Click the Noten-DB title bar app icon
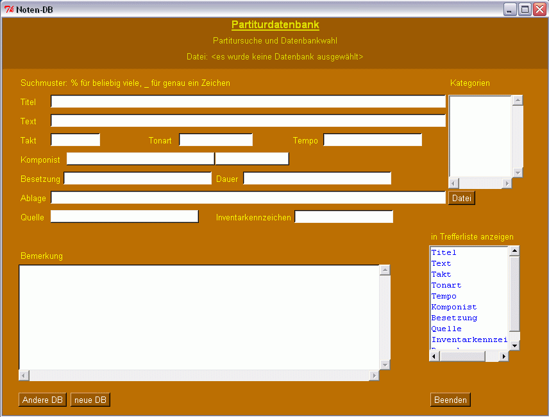The image size is (549, 417). coord(9,10)
